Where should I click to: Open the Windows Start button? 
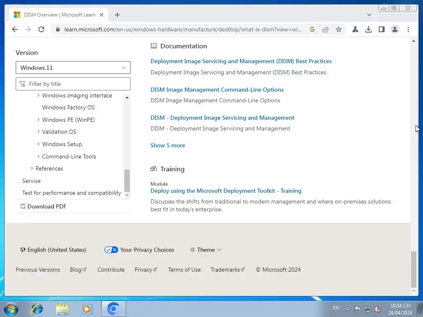(x=11, y=309)
